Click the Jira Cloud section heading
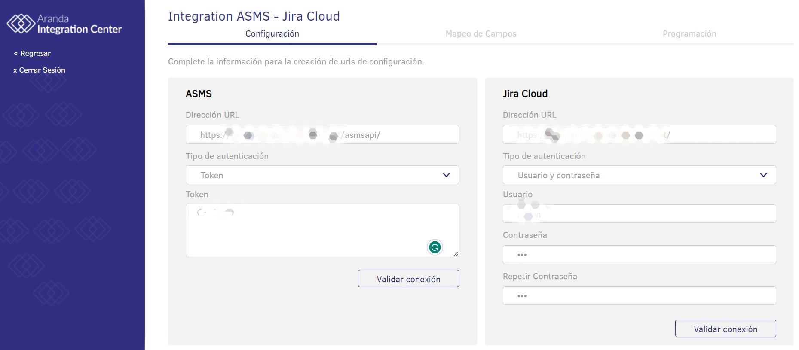Viewport: 799px width, 350px height. [x=525, y=94]
